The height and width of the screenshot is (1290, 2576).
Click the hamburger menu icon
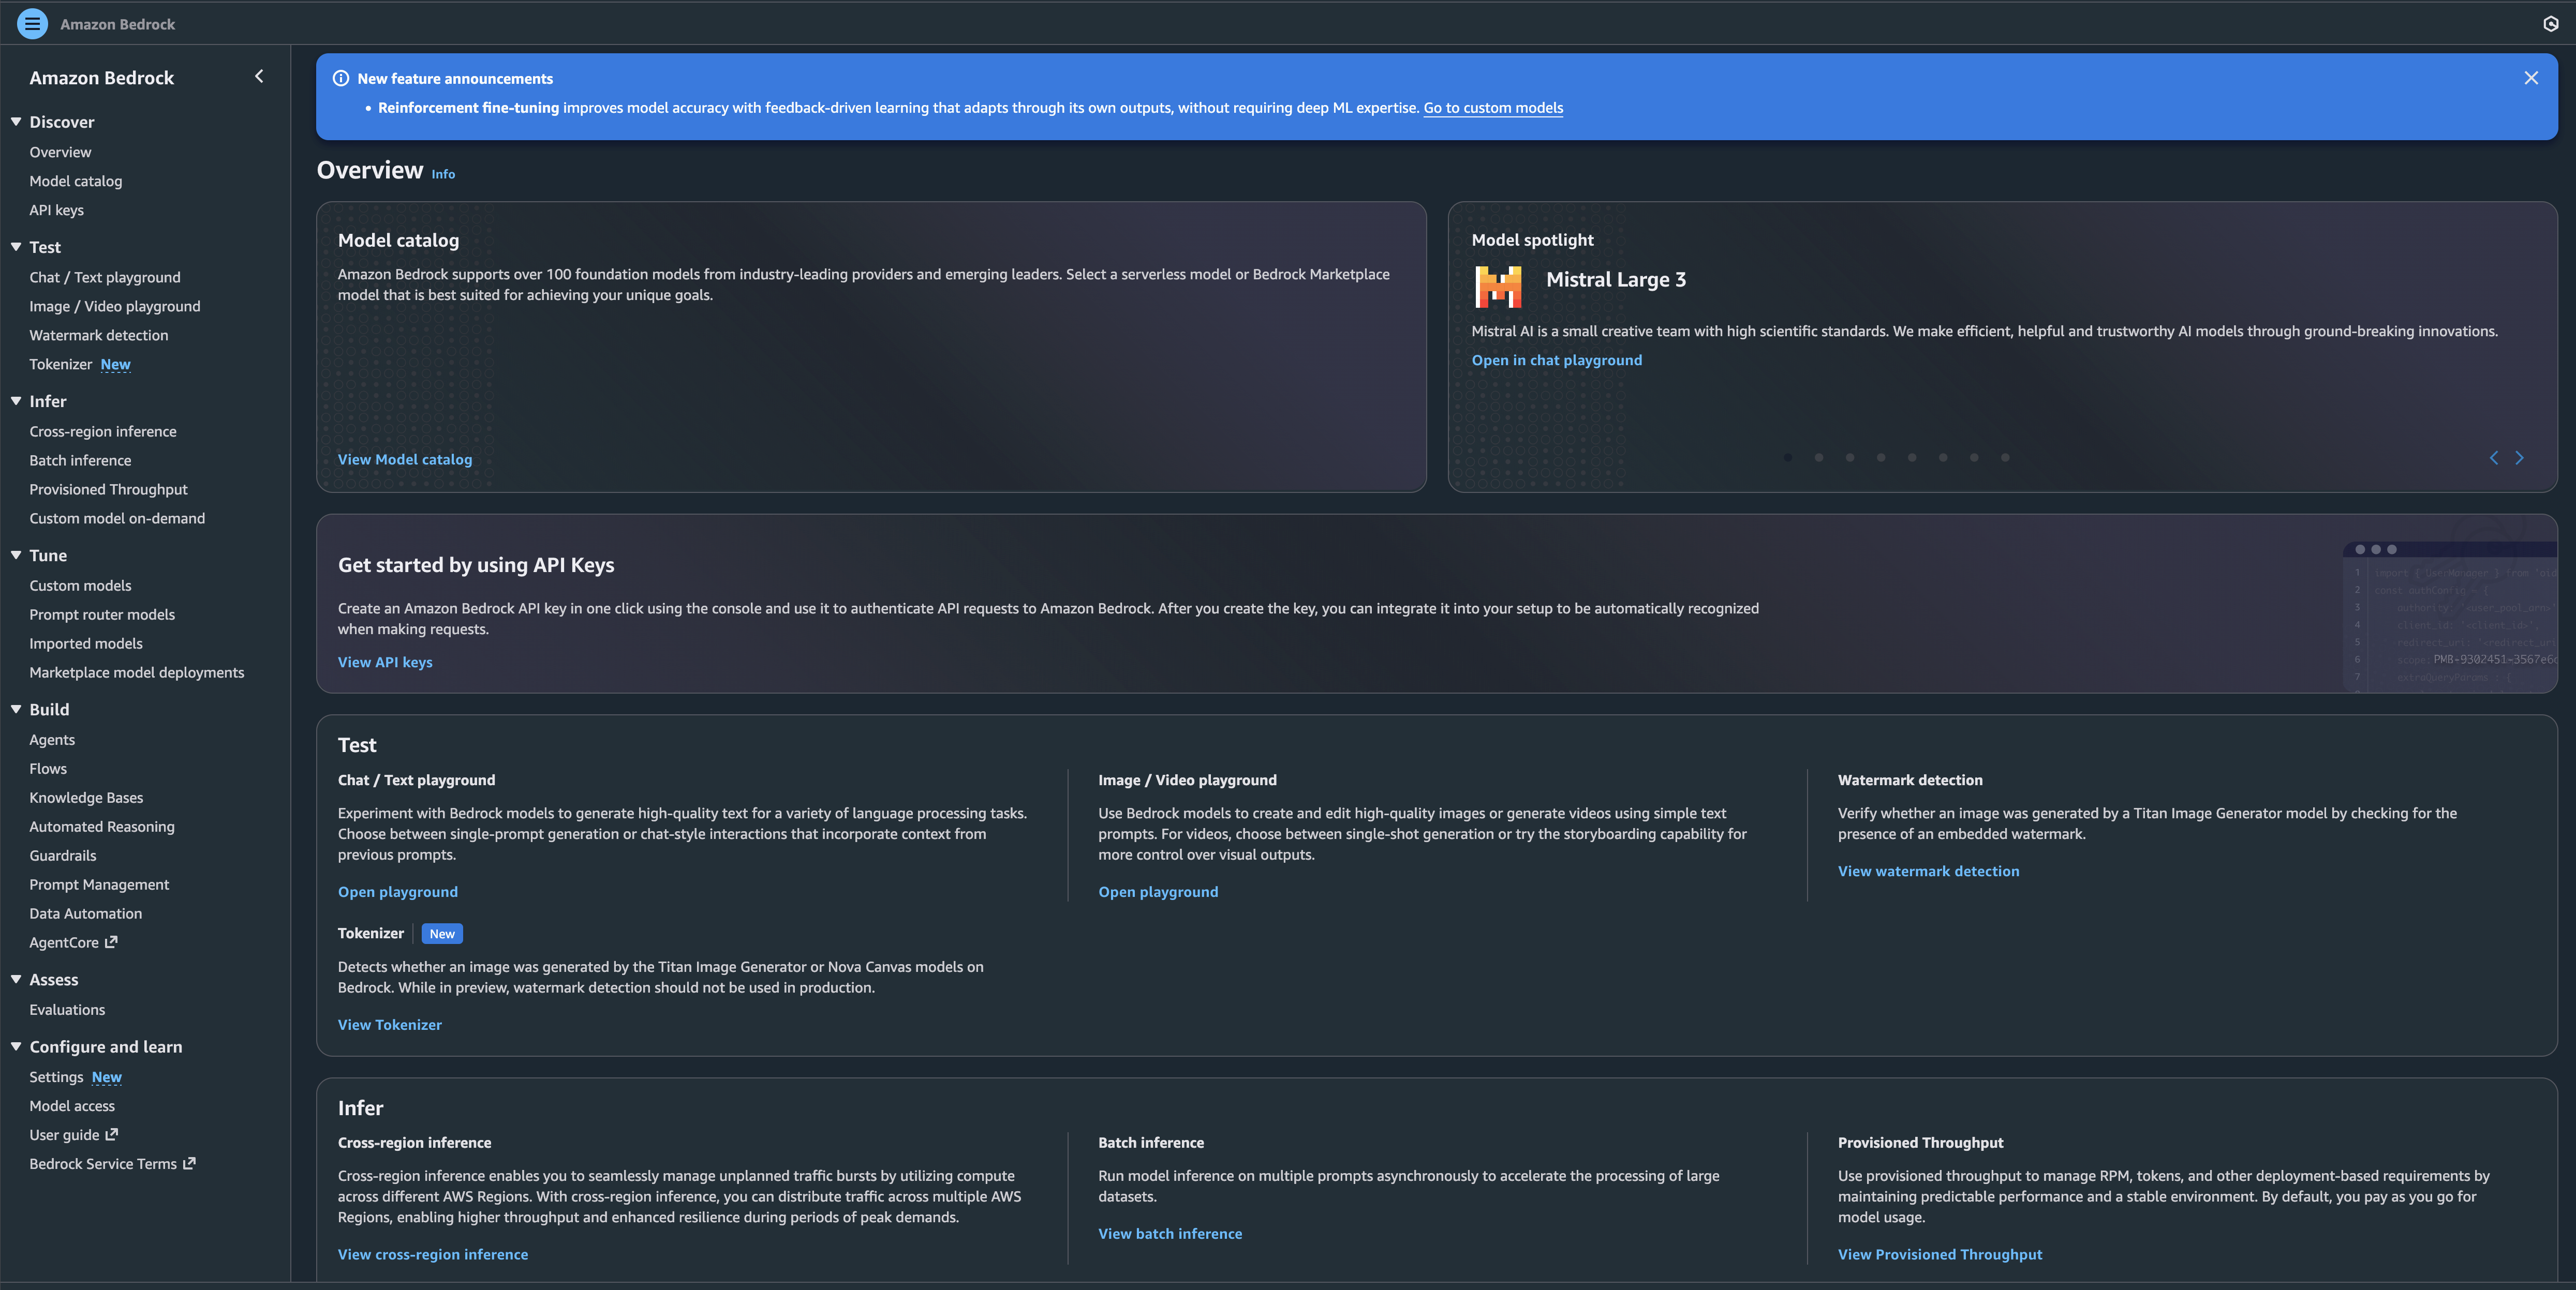[x=32, y=23]
